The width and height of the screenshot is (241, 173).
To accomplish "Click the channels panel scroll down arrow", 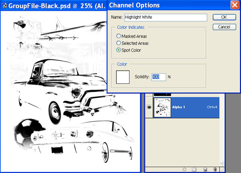I will pos(222,163).
